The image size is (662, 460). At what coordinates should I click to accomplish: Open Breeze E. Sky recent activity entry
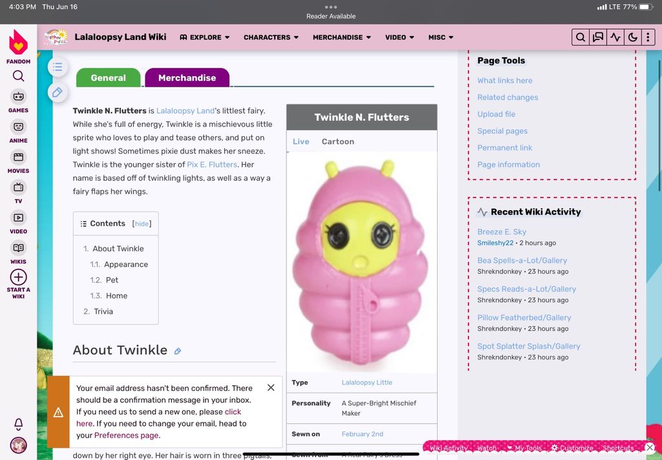(x=502, y=232)
